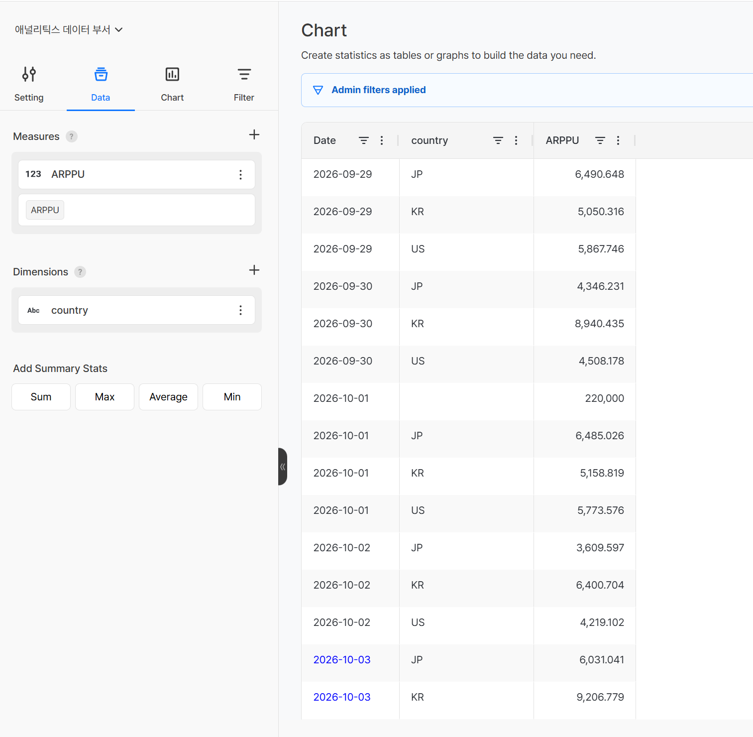Open ARPPU measure options menu
Viewport: 753px width, 737px height.
click(240, 174)
